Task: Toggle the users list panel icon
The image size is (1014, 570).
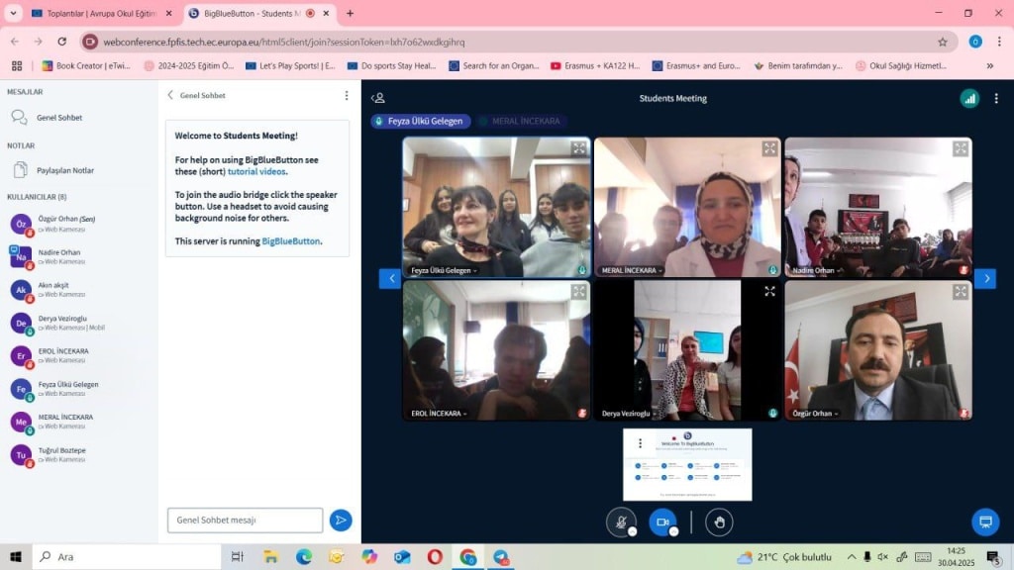Action: (378, 98)
